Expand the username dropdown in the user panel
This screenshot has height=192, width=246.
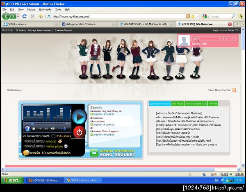click(220, 38)
